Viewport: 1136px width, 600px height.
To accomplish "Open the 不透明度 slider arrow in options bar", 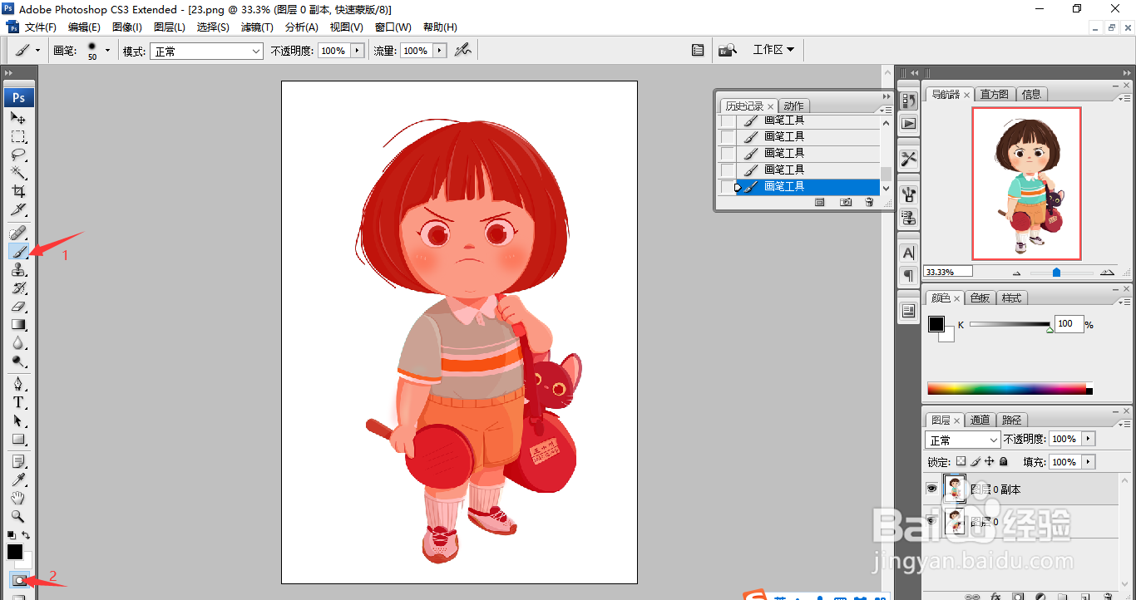I will pos(358,51).
